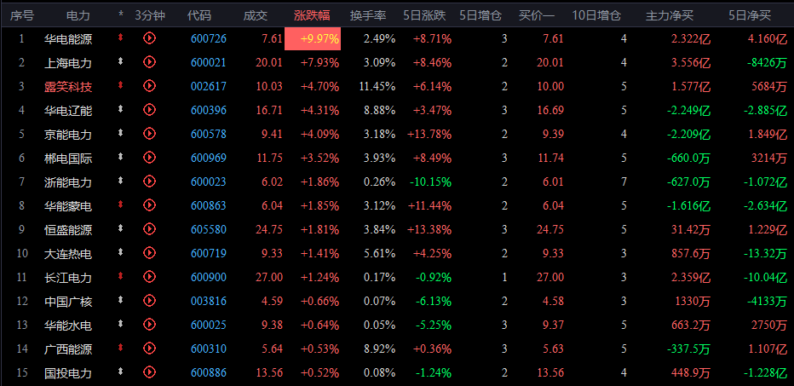Image resolution: width=794 pixels, height=386 pixels.
Task: Open 3-minute chart icon for 华能蒙电
Action: click(x=149, y=205)
